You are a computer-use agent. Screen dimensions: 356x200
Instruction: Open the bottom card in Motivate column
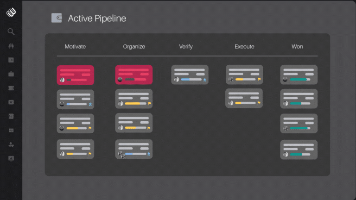75,149
